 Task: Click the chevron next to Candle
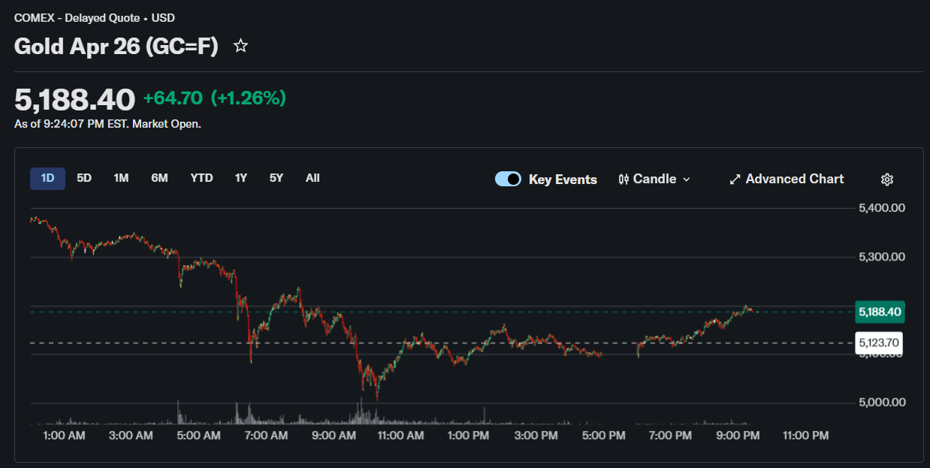(686, 180)
